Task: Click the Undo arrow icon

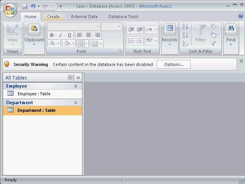Action: [33, 7]
